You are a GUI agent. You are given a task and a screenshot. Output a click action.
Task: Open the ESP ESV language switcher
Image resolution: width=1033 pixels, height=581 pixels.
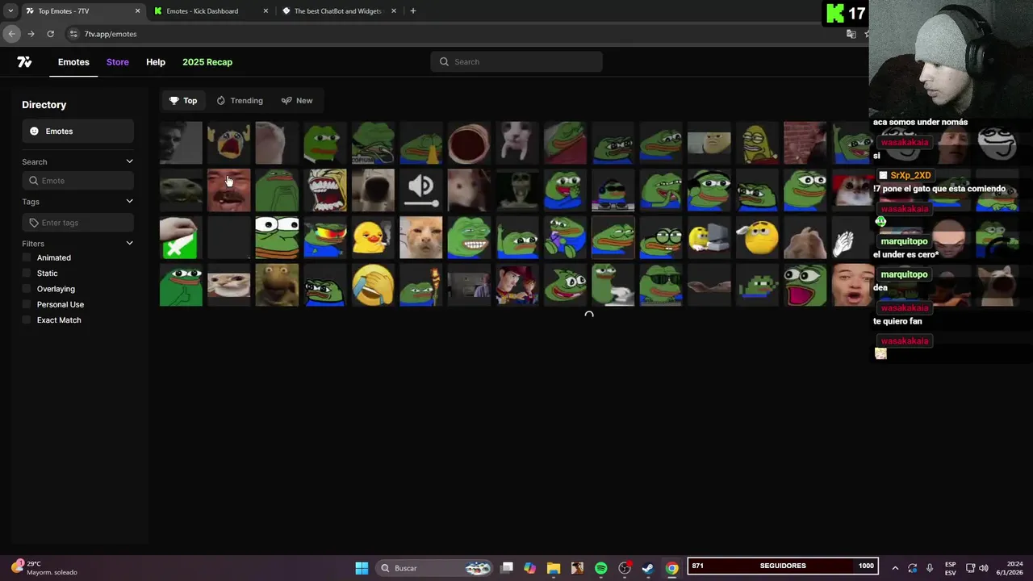tap(951, 568)
